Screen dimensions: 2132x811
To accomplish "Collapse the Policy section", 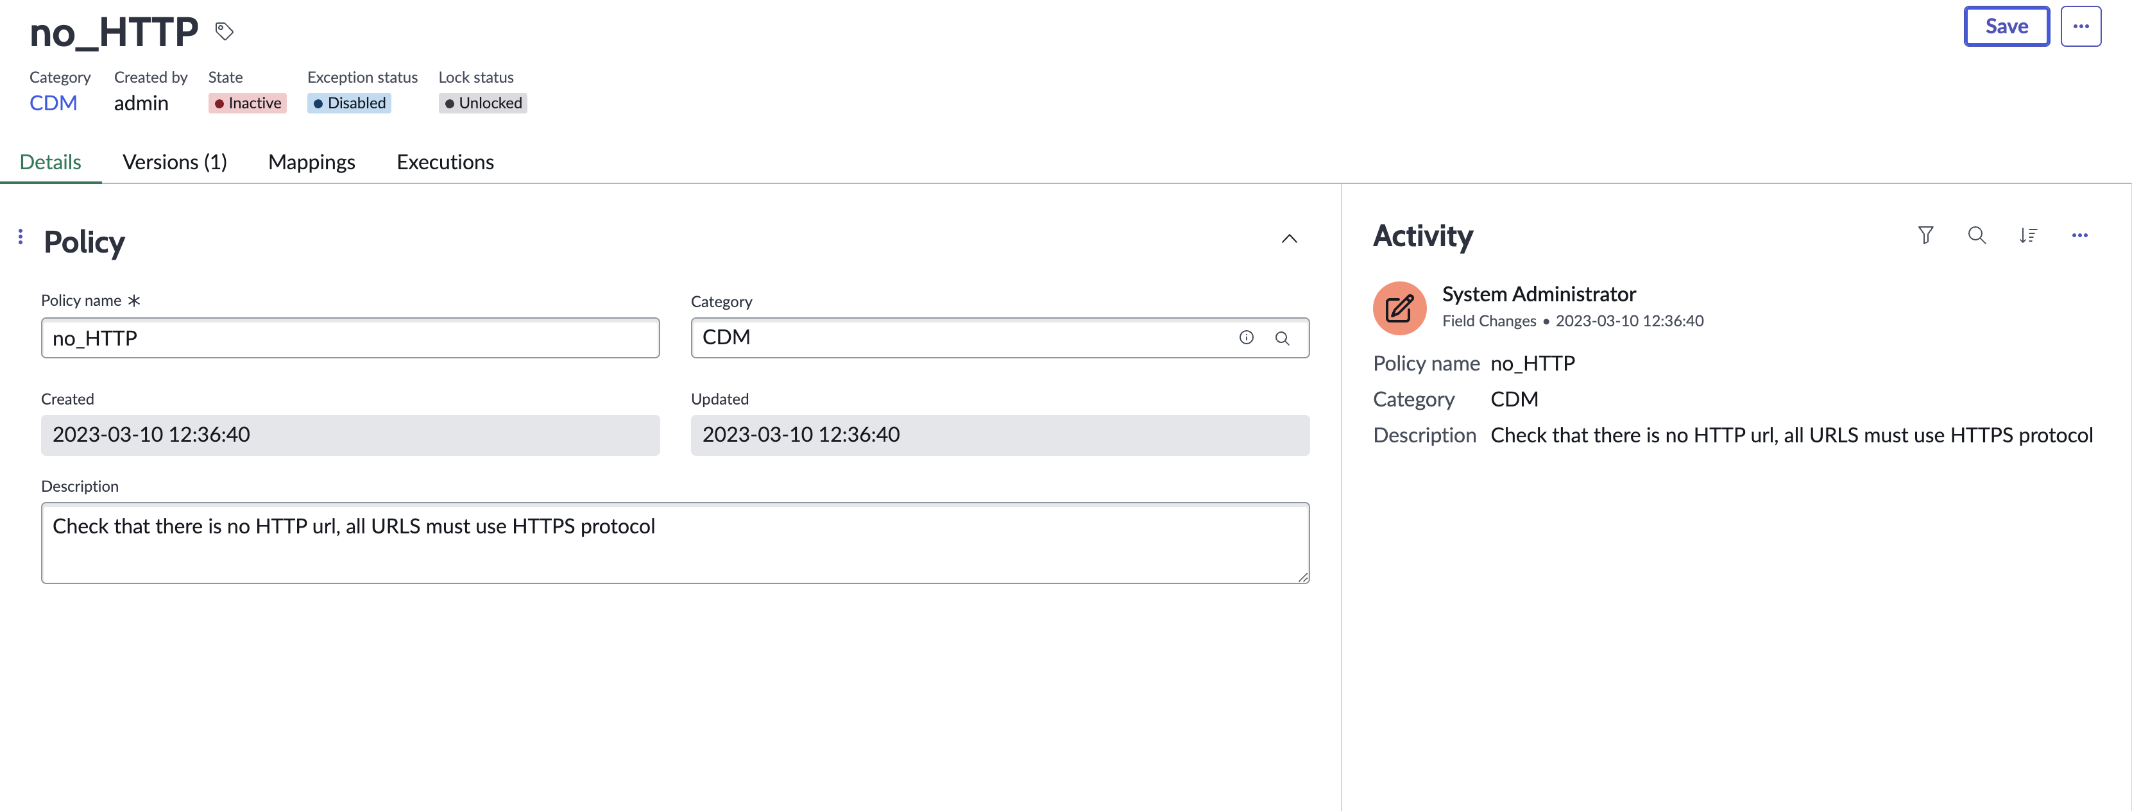I will [1289, 239].
